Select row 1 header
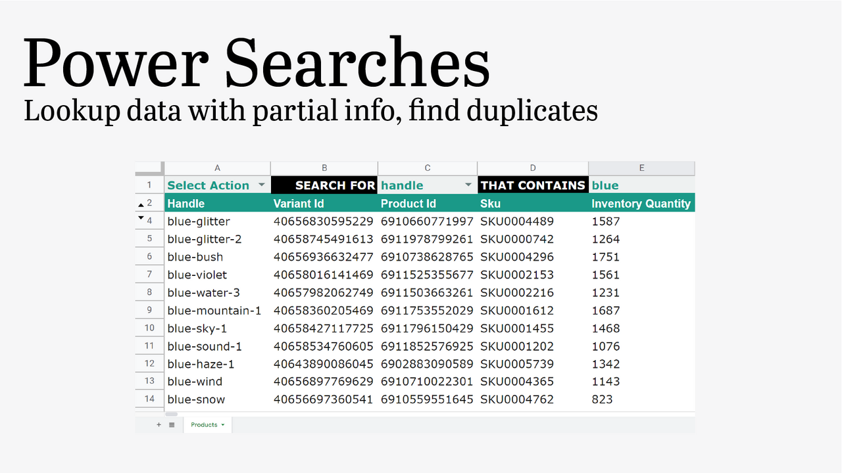This screenshot has height=473, width=842. pos(149,185)
